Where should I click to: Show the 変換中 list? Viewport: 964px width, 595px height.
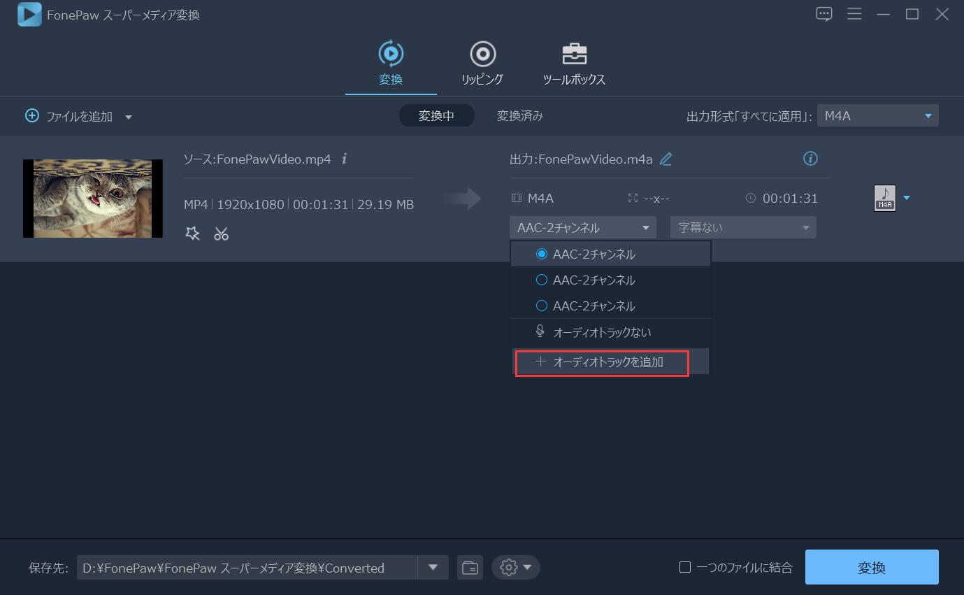(x=436, y=116)
